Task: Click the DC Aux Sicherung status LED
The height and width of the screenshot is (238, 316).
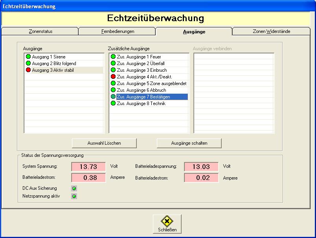Action: click(74, 189)
